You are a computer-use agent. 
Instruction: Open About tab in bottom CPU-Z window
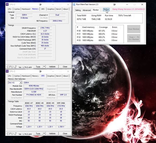coord(66,76)
